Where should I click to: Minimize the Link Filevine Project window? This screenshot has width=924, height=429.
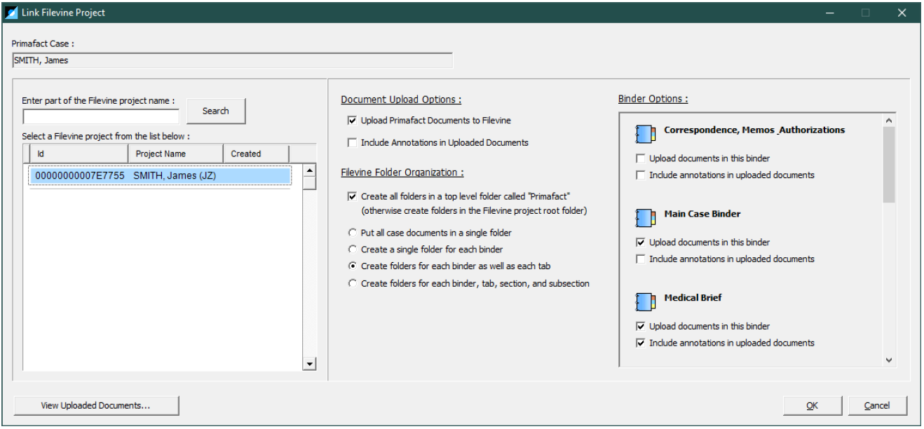coord(830,13)
